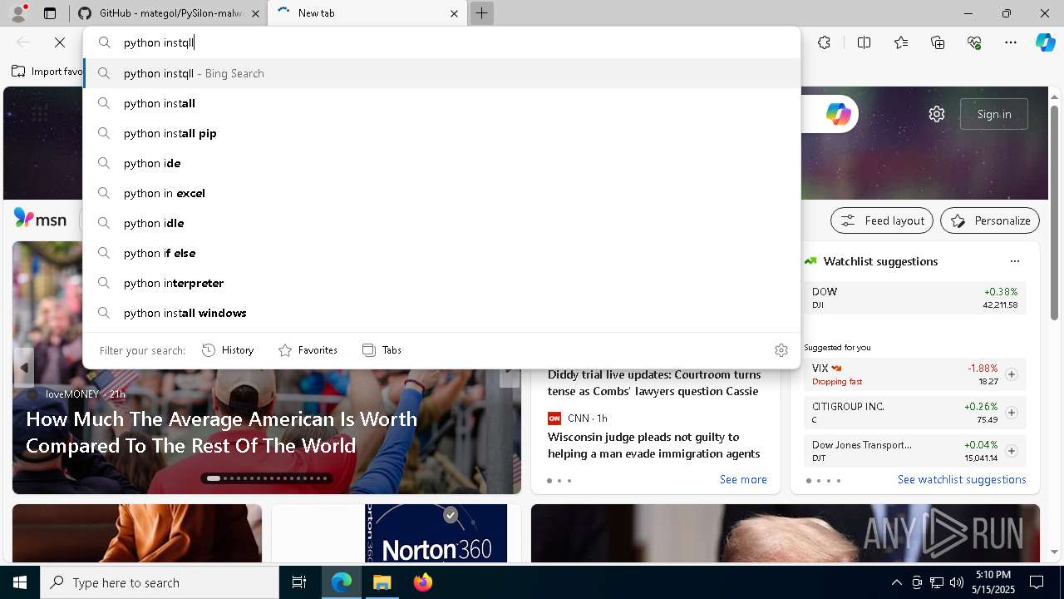Open File Explorer taskbar icon

coord(382,582)
